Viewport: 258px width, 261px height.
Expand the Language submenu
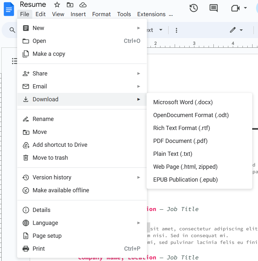coord(139,223)
